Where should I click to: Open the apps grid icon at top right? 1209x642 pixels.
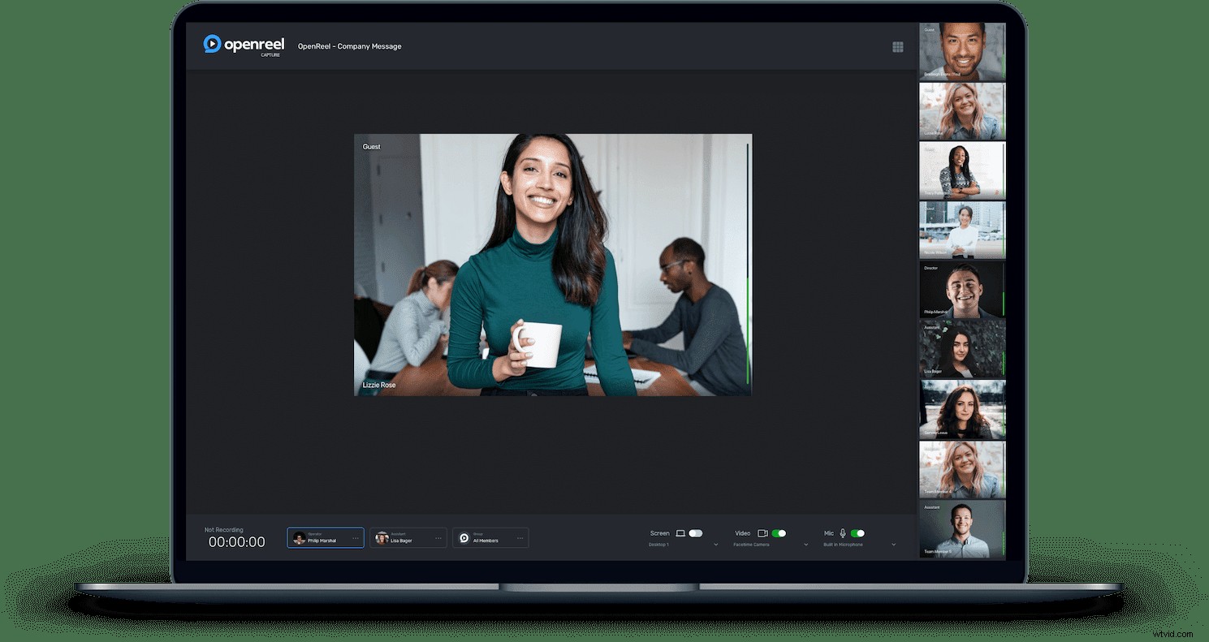point(898,46)
